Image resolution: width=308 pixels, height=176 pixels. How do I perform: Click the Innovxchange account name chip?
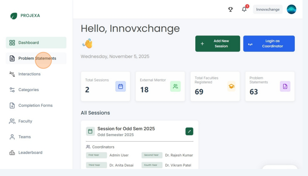tap(268, 9)
